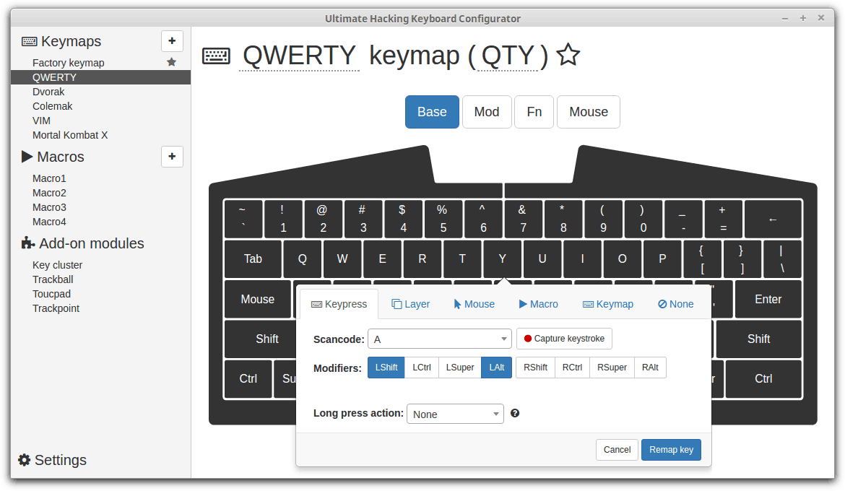Click the Settings gear icon

[25, 460]
